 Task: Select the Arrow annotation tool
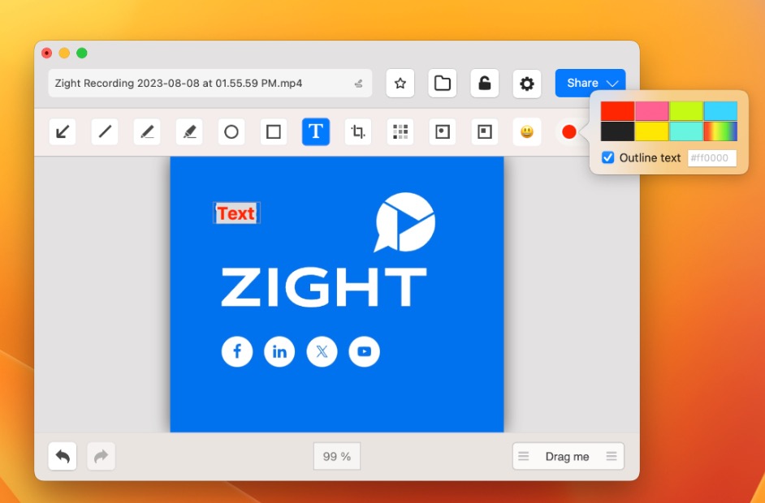(63, 131)
